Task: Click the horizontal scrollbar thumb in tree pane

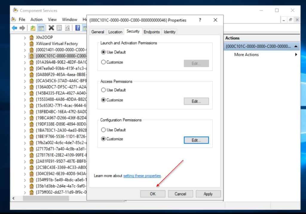Action: tap(46, 198)
